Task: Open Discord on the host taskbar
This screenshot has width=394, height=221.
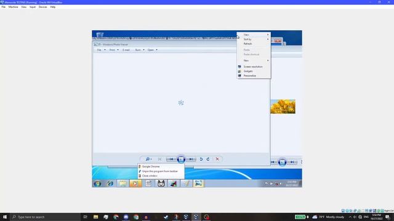Action: pos(126,217)
